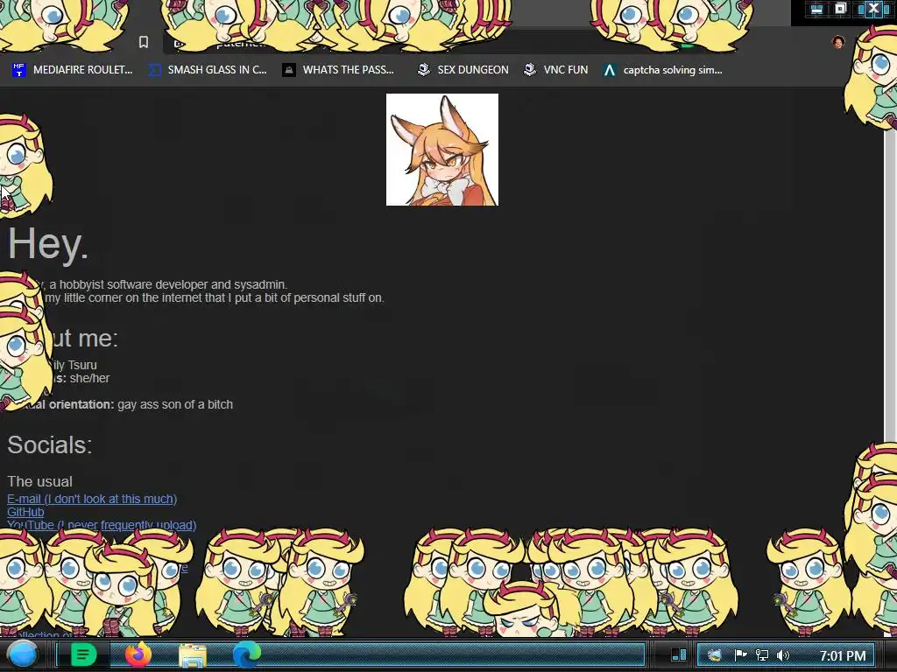This screenshot has width=897, height=672.
Task: Click the text The usual
Action: 39,481
